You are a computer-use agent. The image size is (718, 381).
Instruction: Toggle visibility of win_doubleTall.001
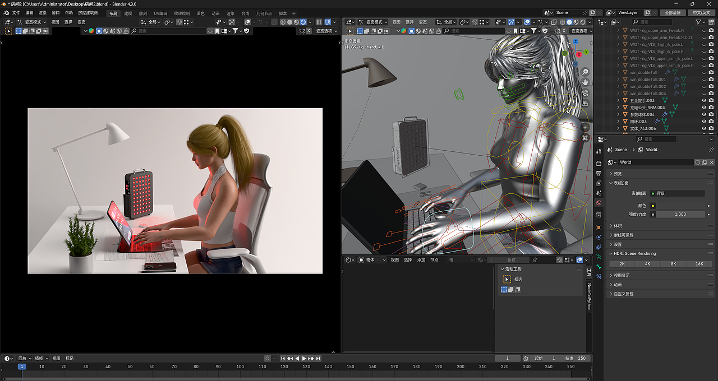[x=704, y=80]
